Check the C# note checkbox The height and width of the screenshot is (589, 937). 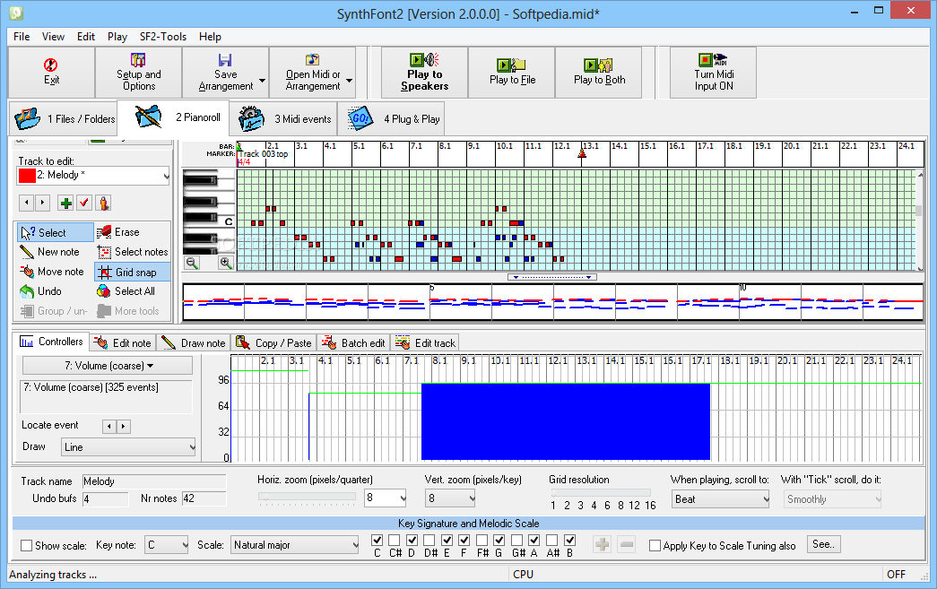(x=395, y=540)
